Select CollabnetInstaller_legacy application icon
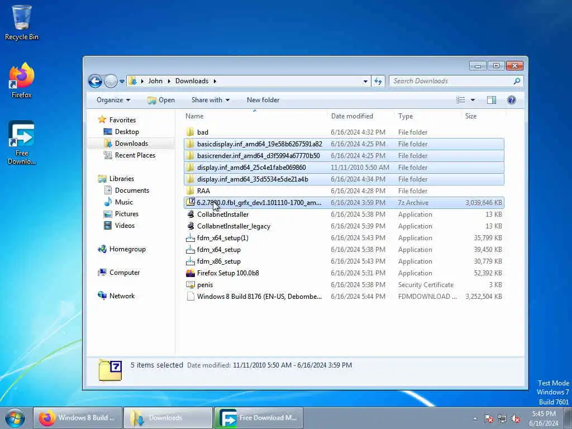572x429 pixels. (x=190, y=226)
